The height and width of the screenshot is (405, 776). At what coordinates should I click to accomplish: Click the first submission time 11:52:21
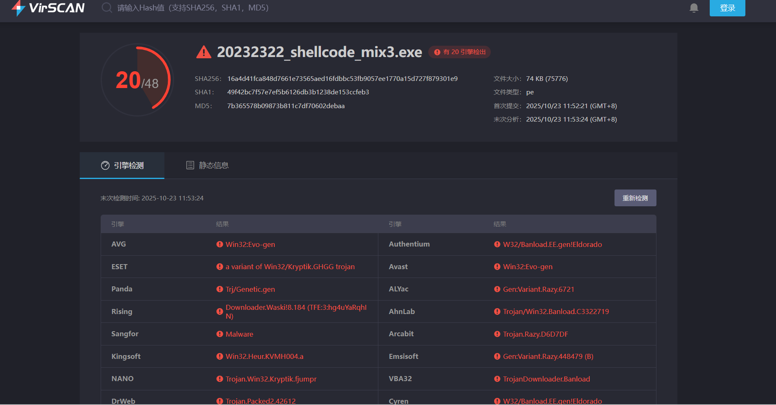(x=571, y=106)
